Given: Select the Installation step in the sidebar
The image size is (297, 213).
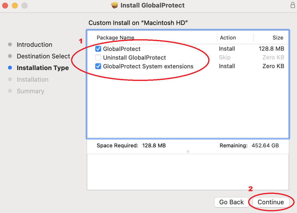Looking at the screenshot, I should tap(32, 79).
